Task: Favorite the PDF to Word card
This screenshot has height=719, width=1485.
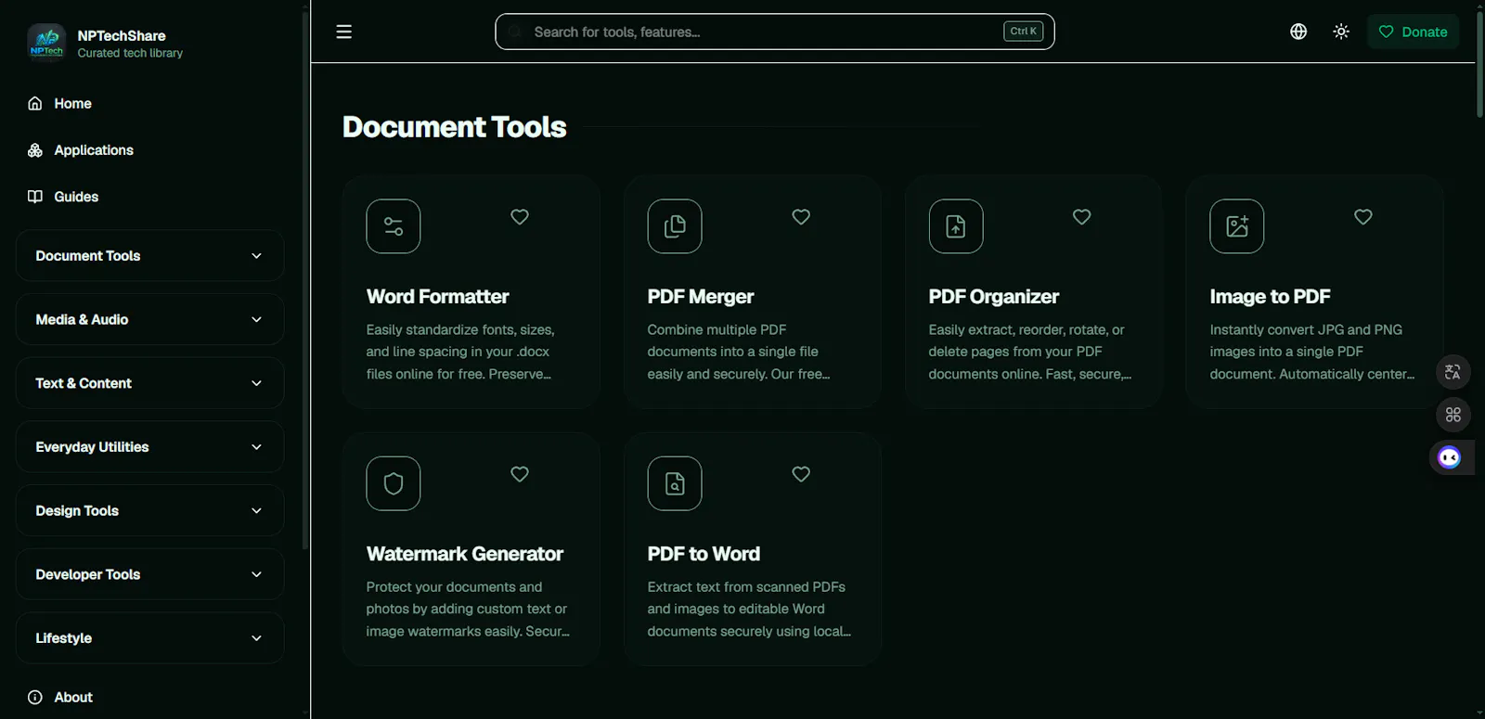Action: coord(801,474)
